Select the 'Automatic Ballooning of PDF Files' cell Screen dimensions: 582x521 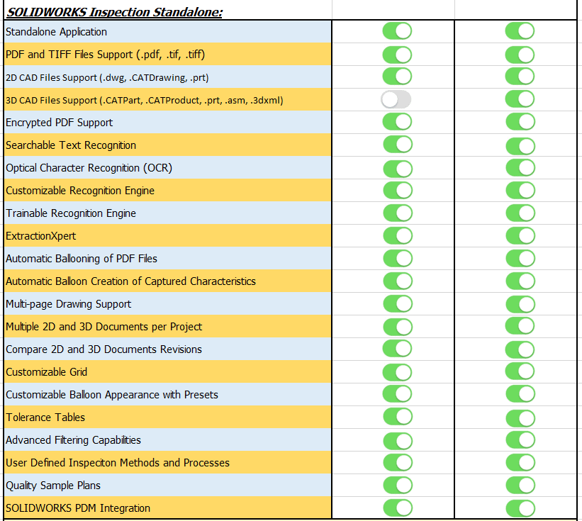click(167, 258)
